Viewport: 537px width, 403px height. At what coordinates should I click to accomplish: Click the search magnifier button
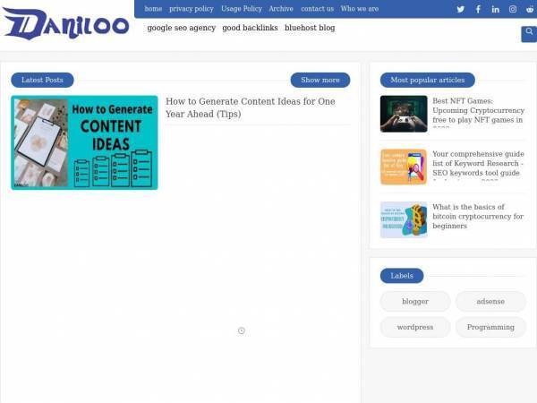529,34
